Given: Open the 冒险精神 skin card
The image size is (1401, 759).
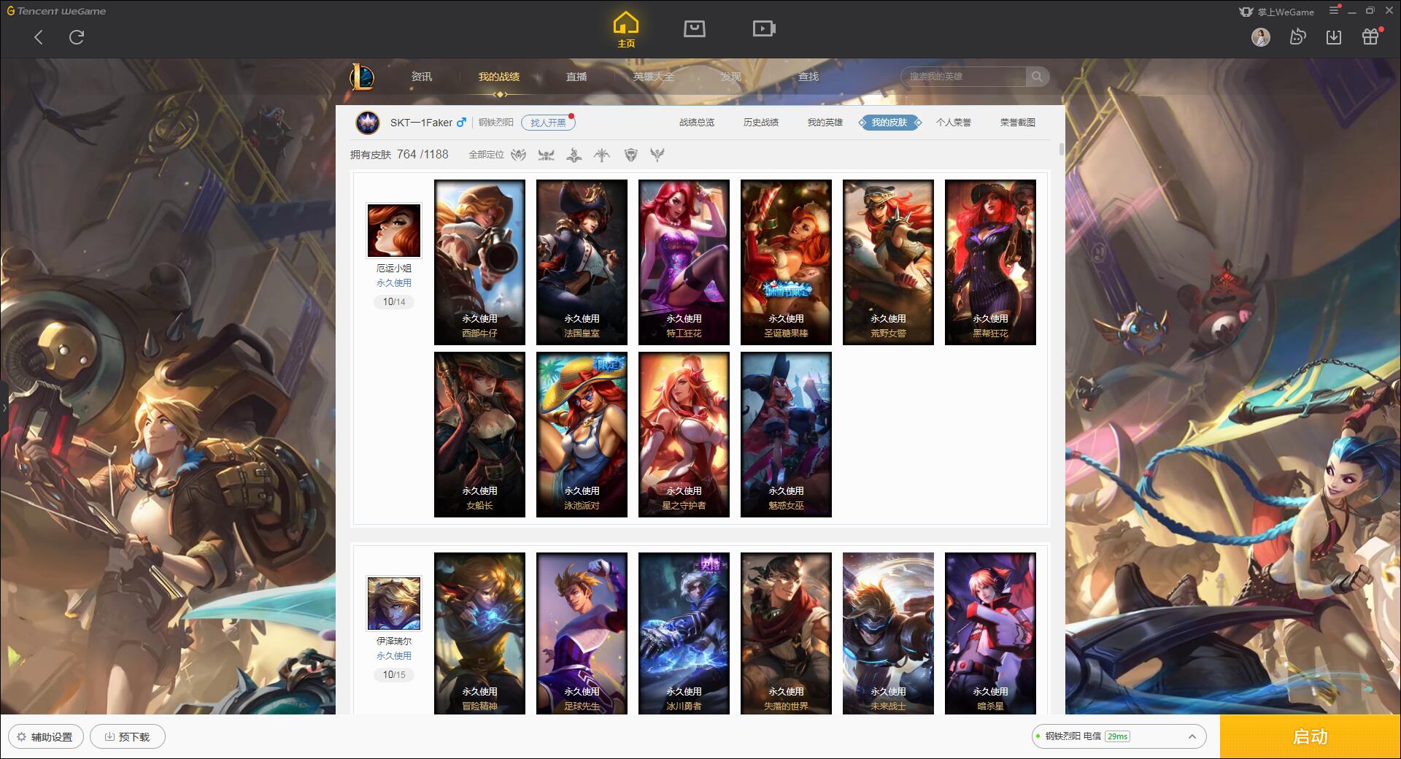Looking at the screenshot, I should tap(479, 633).
